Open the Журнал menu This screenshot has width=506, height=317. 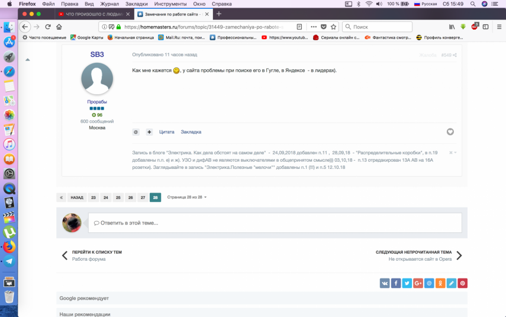[x=109, y=4]
